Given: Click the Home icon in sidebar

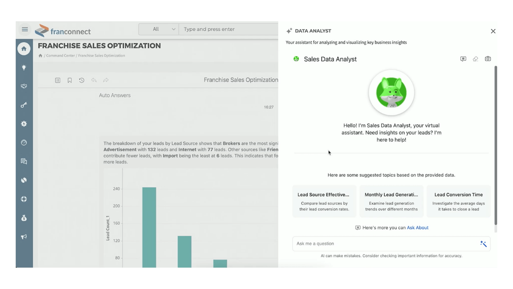Looking at the screenshot, I should pyautogui.click(x=24, y=49).
